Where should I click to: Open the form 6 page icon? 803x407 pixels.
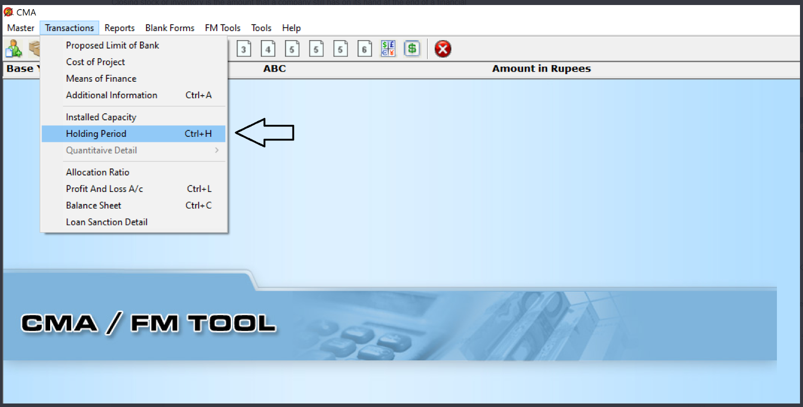[x=364, y=49]
